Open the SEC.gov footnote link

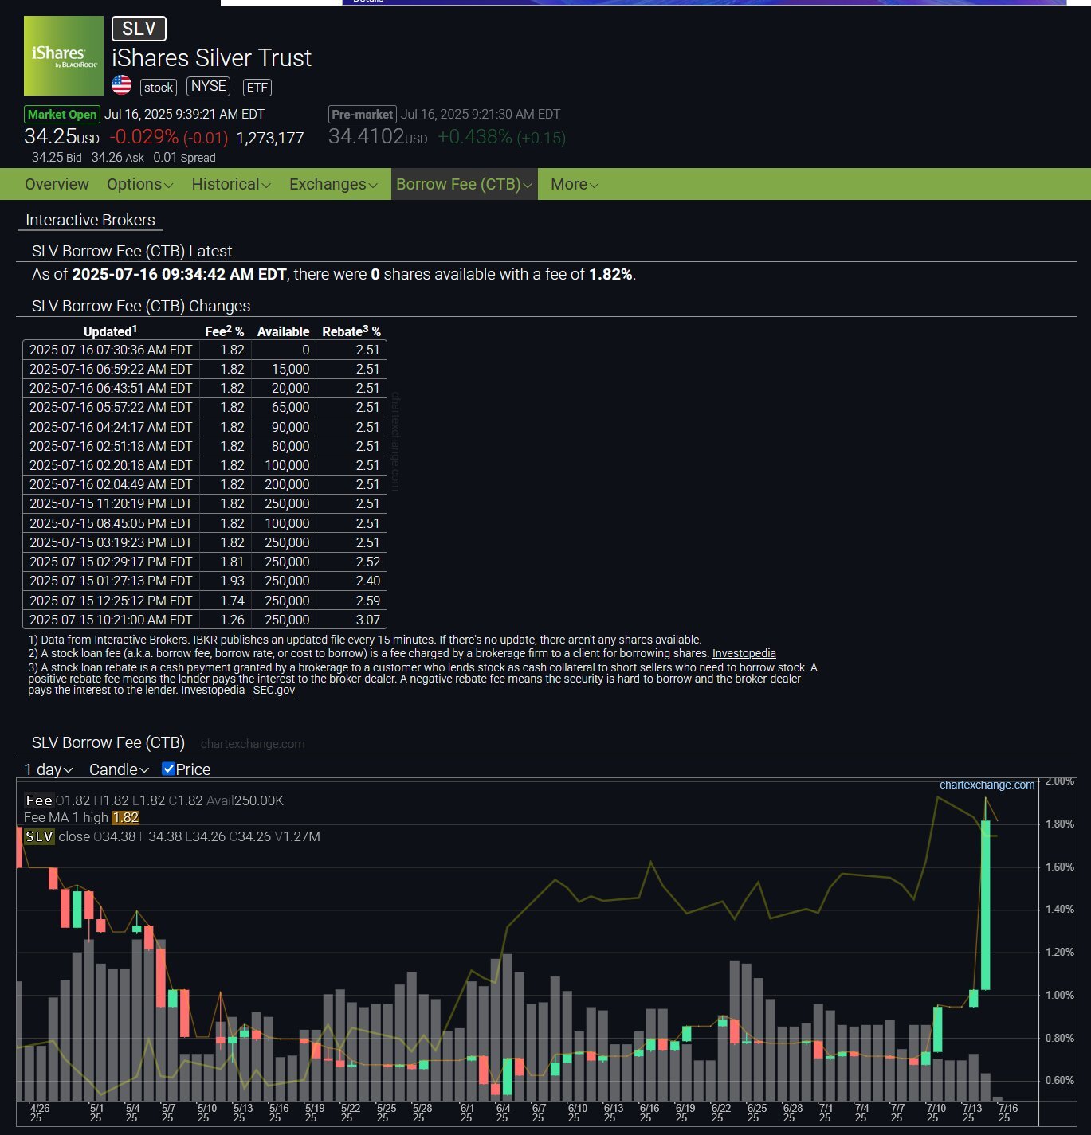[273, 690]
